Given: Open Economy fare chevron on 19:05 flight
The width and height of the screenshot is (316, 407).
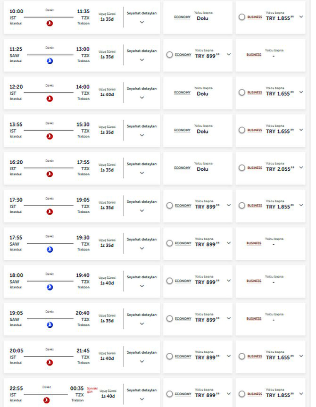Looking at the screenshot, I should (229, 318).
